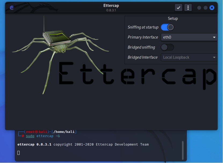Open the three-dot options menu
The image size is (223, 163).
click(x=188, y=8)
